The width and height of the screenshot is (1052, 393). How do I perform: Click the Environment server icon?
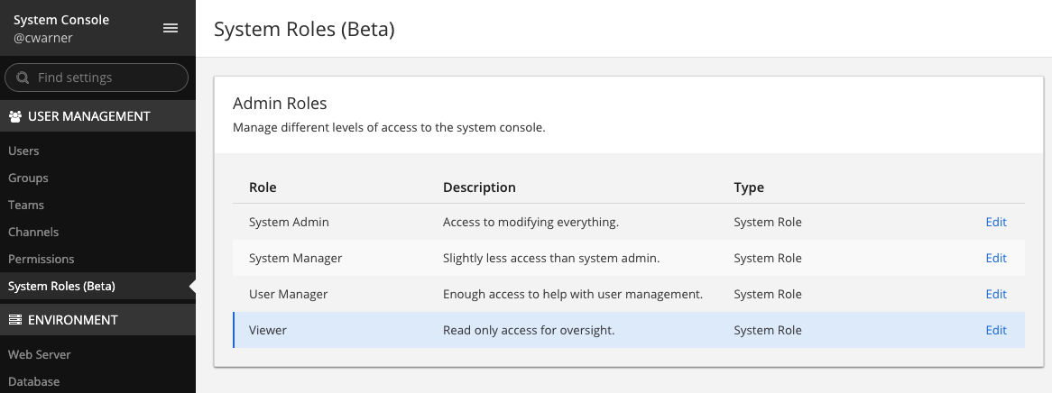[15, 320]
